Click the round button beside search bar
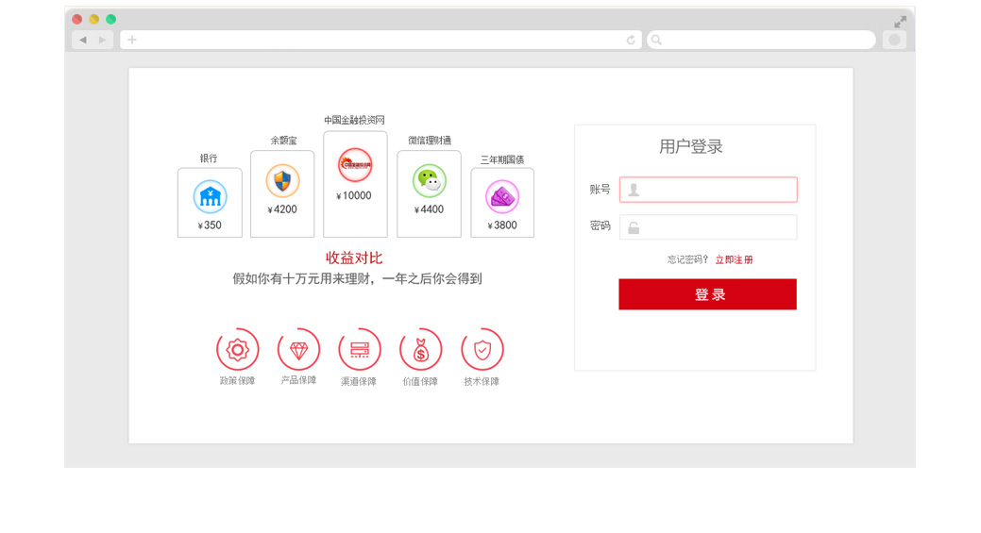 (895, 40)
